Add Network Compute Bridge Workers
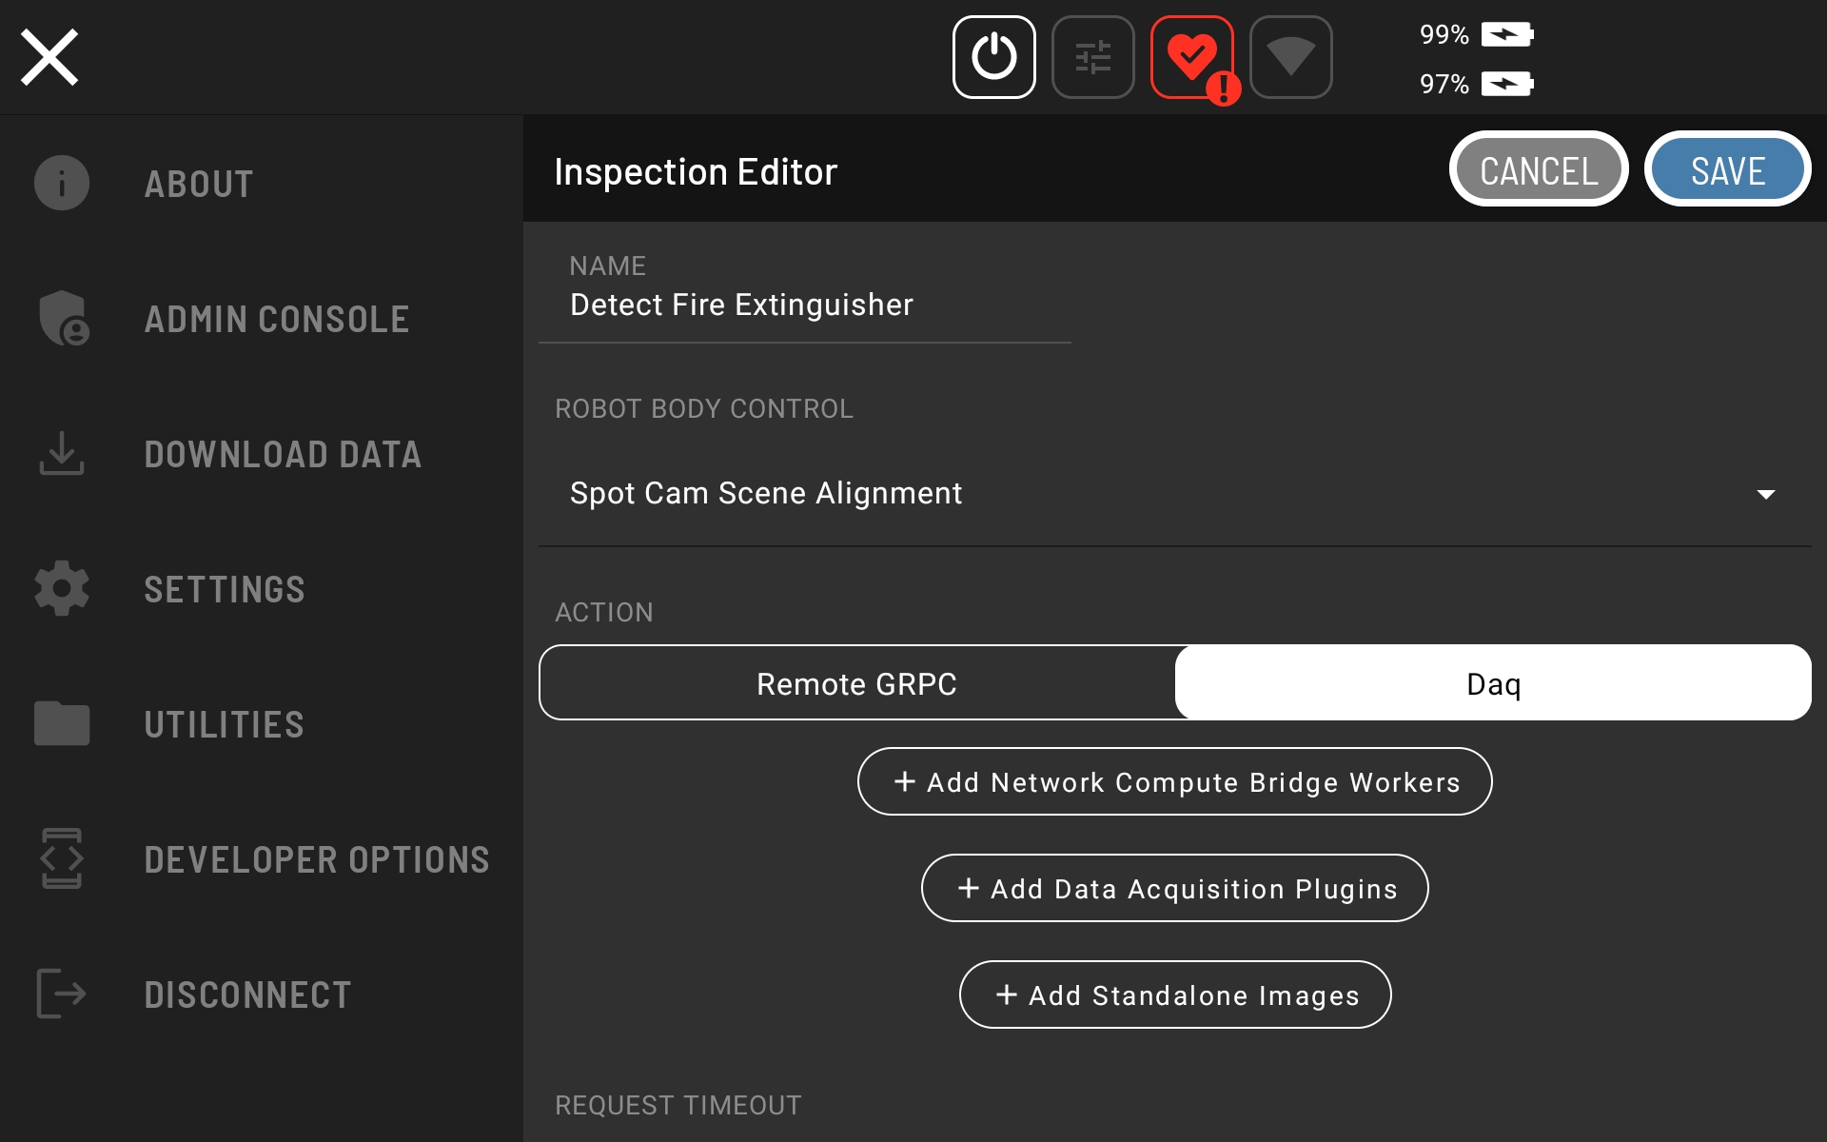 pyautogui.click(x=1174, y=781)
